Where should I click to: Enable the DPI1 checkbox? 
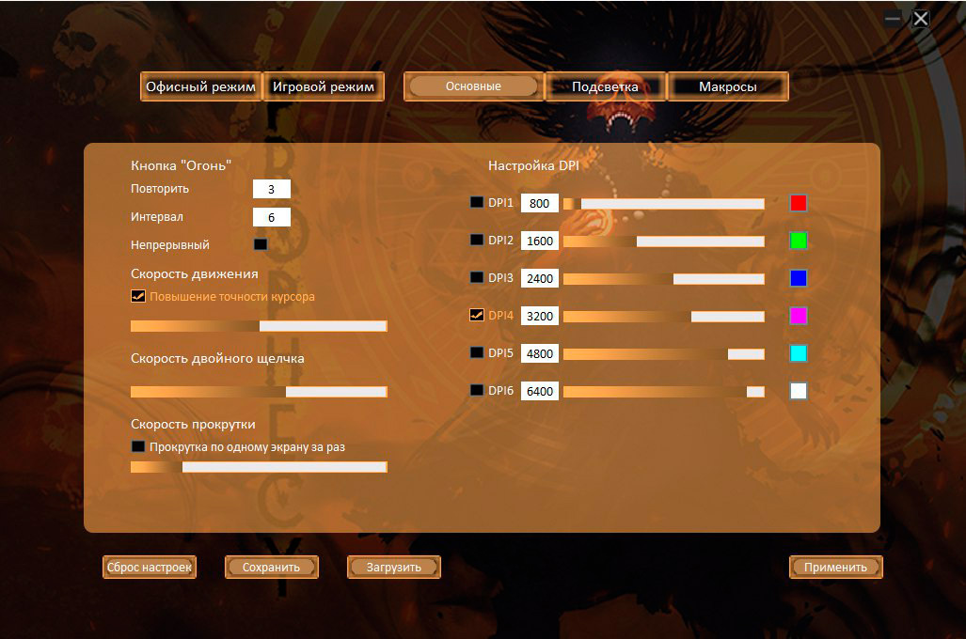coord(477,203)
